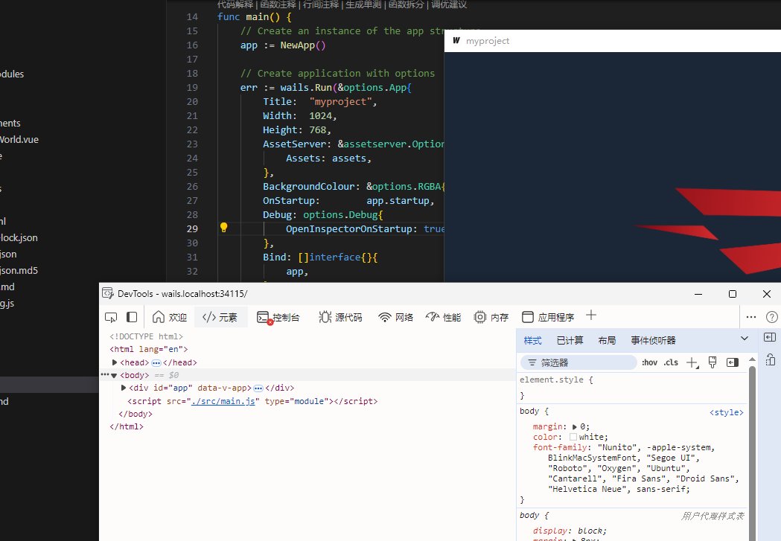Viewport: 781px width, 541px height.
Task: Open the <style> source link
Action: pos(726,412)
